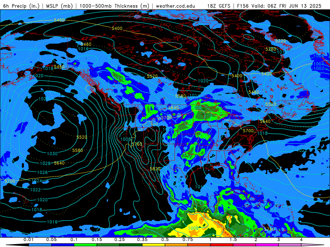
Task: Click the '1002' isobar label near Greenland
Action: click(x=318, y=68)
